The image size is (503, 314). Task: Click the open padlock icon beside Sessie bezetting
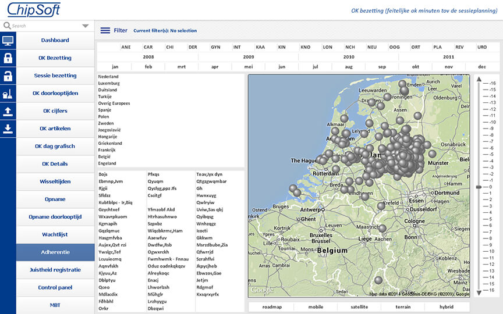click(x=8, y=76)
